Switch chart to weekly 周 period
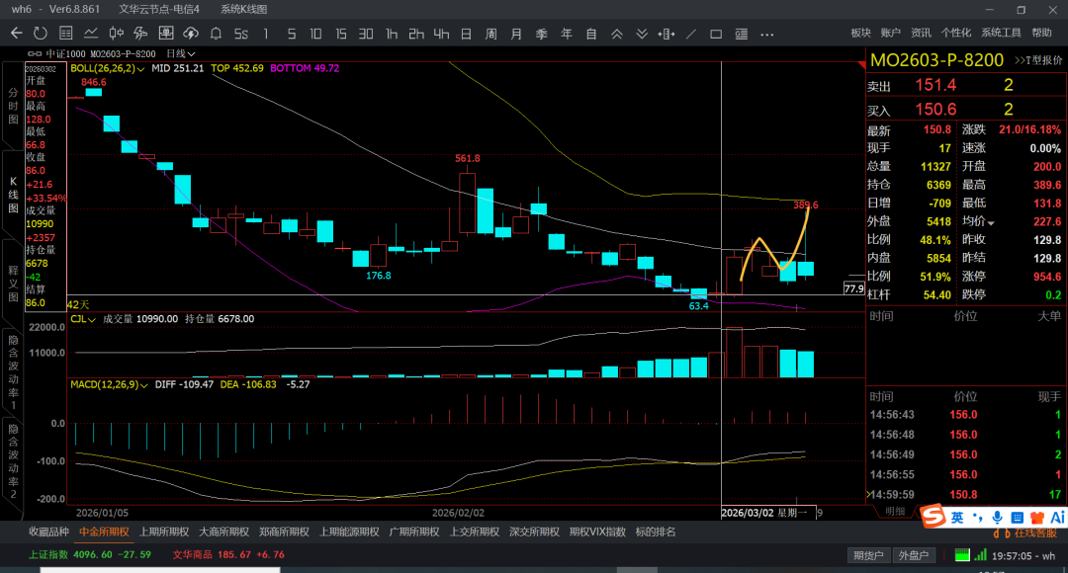 point(490,33)
